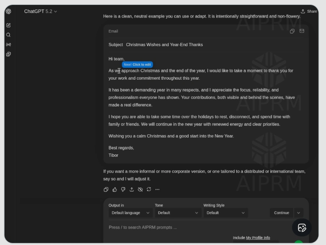
Task: Expand the Output in language dropdown
Action: pos(131,213)
